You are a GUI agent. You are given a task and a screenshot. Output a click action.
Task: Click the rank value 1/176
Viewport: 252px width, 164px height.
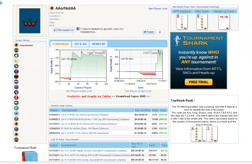coord(154,115)
